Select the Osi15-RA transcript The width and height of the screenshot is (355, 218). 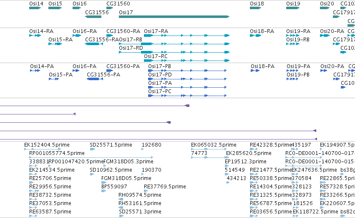click(x=55, y=44)
